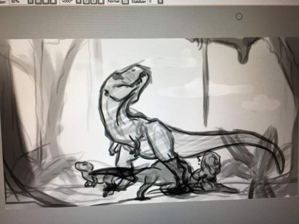Click the icon right of Normal
The height and width of the screenshot is (224, 299).
point(125,2)
